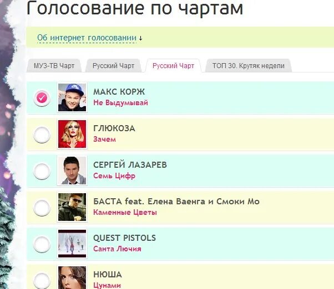
Task: Open the inactive grey Русский Чарт tab
Action: (x=113, y=66)
